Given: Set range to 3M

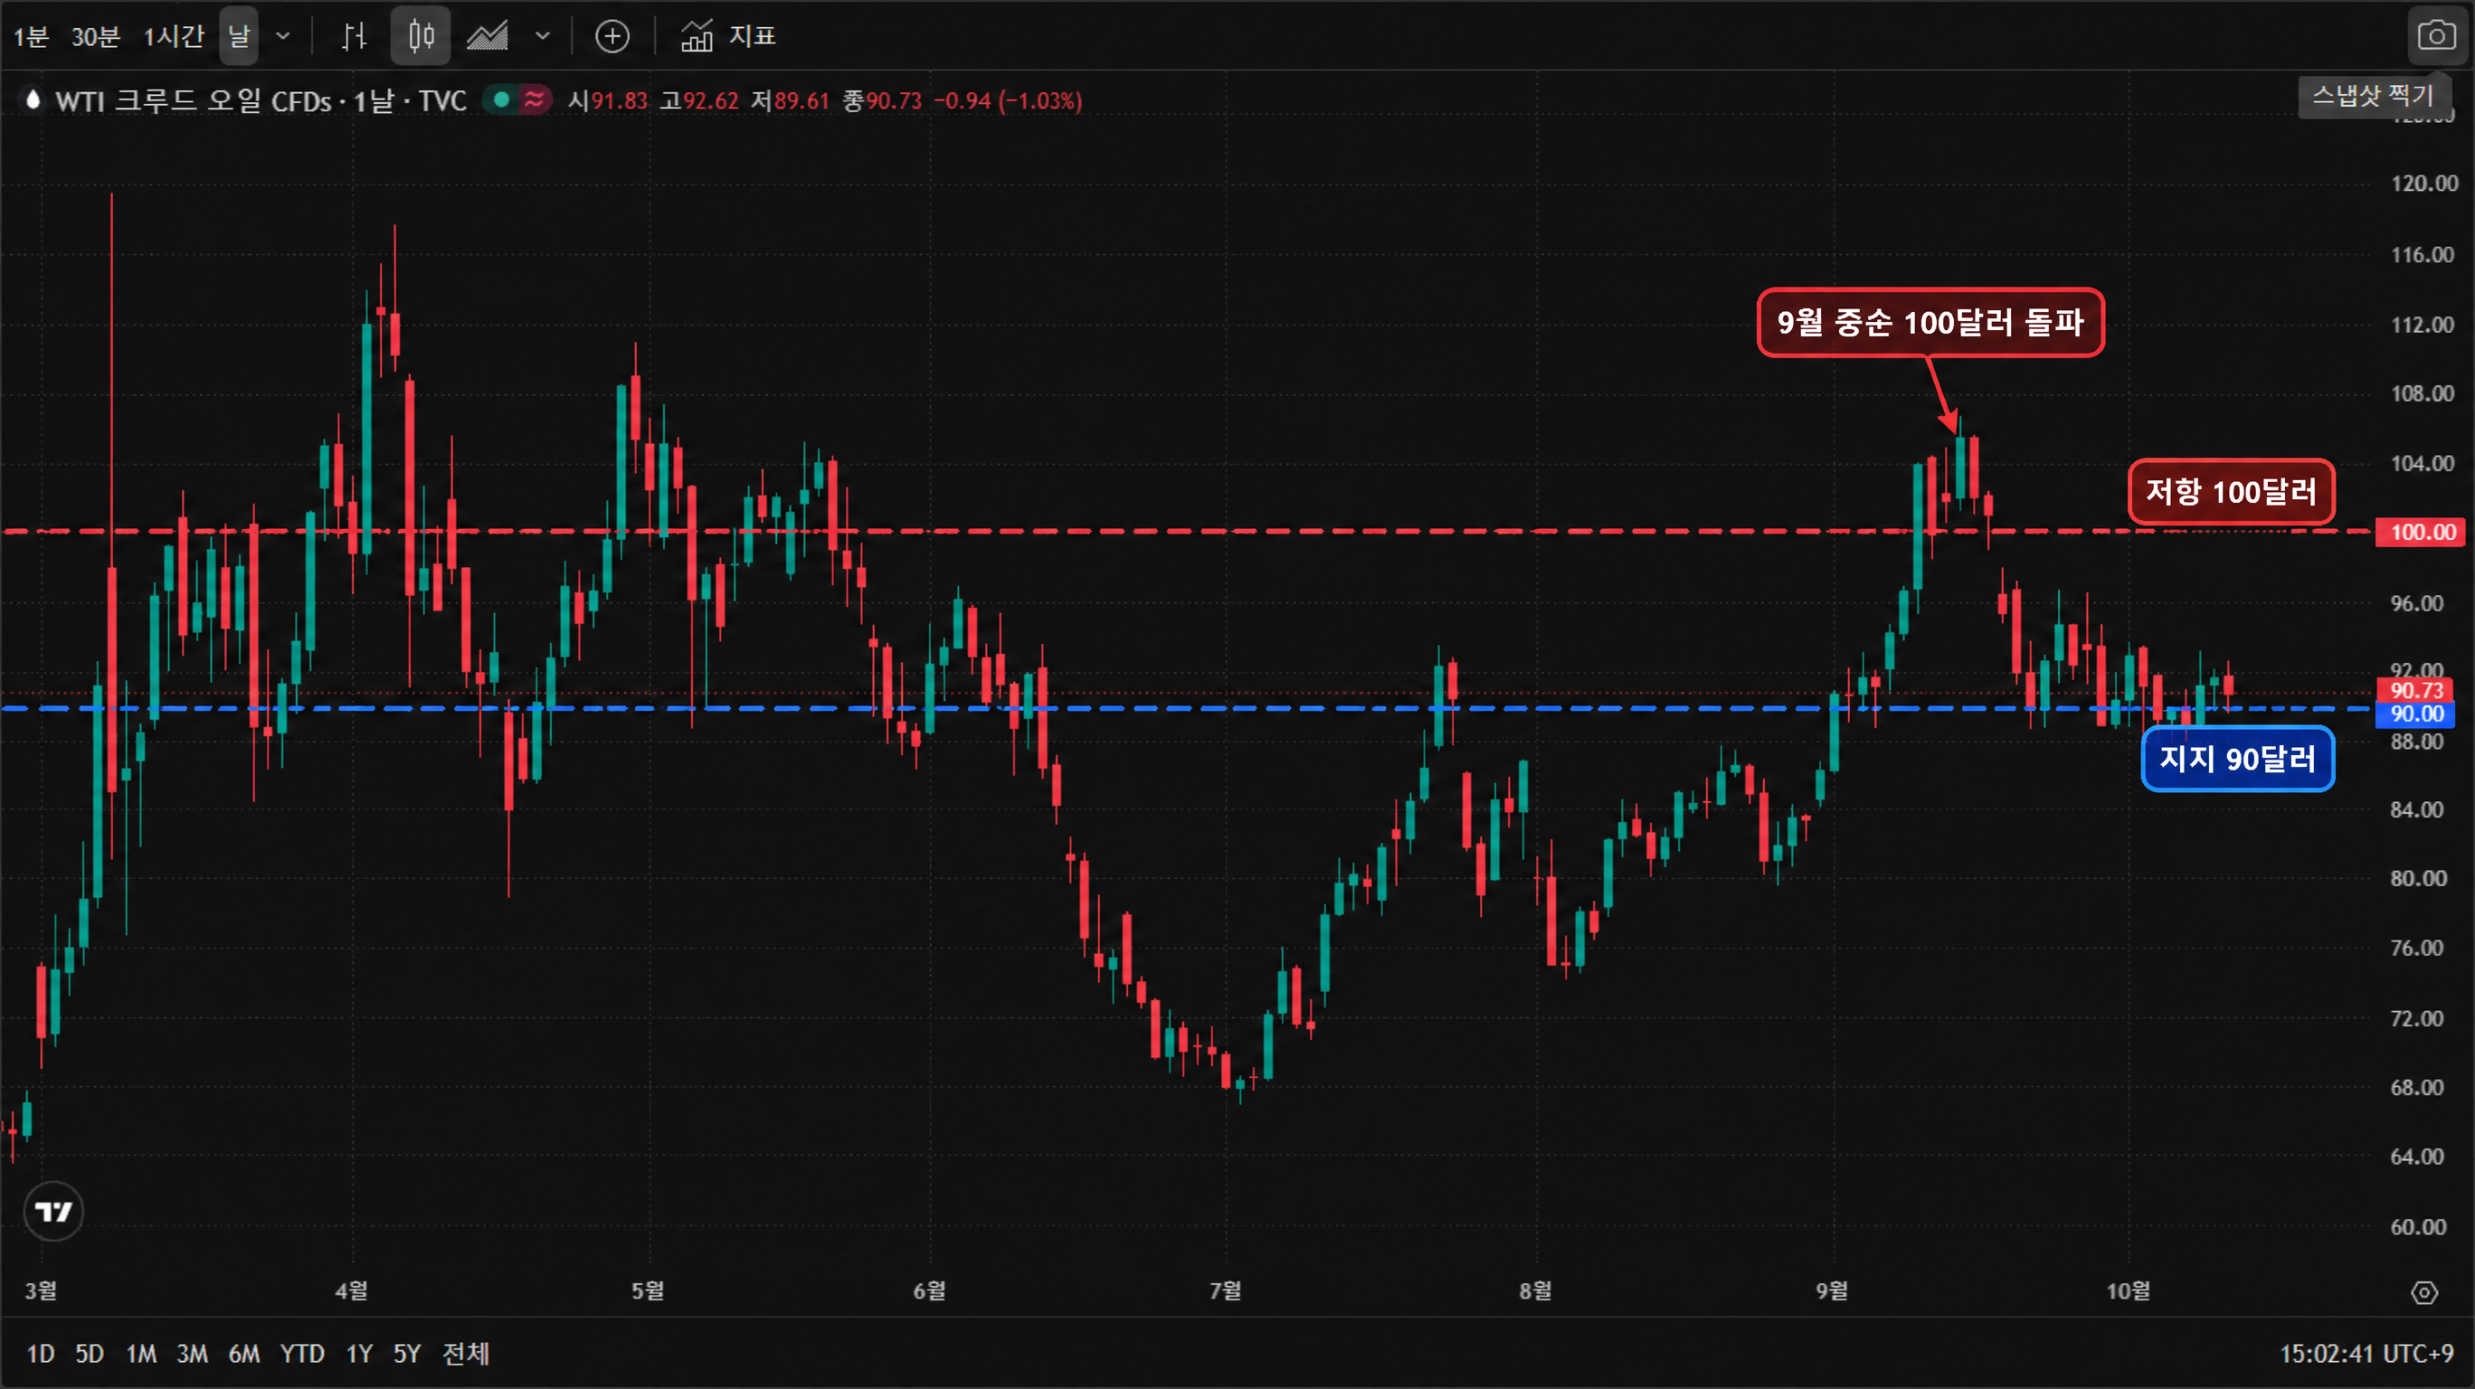Looking at the screenshot, I should [x=192, y=1354].
